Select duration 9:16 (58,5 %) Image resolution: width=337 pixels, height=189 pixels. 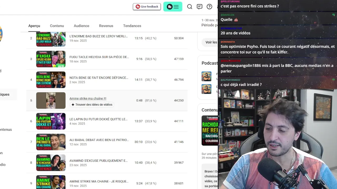tap(146, 59)
